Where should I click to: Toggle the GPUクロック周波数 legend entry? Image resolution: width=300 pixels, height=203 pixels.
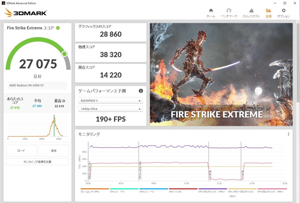pyautogui.click(x=272, y=190)
